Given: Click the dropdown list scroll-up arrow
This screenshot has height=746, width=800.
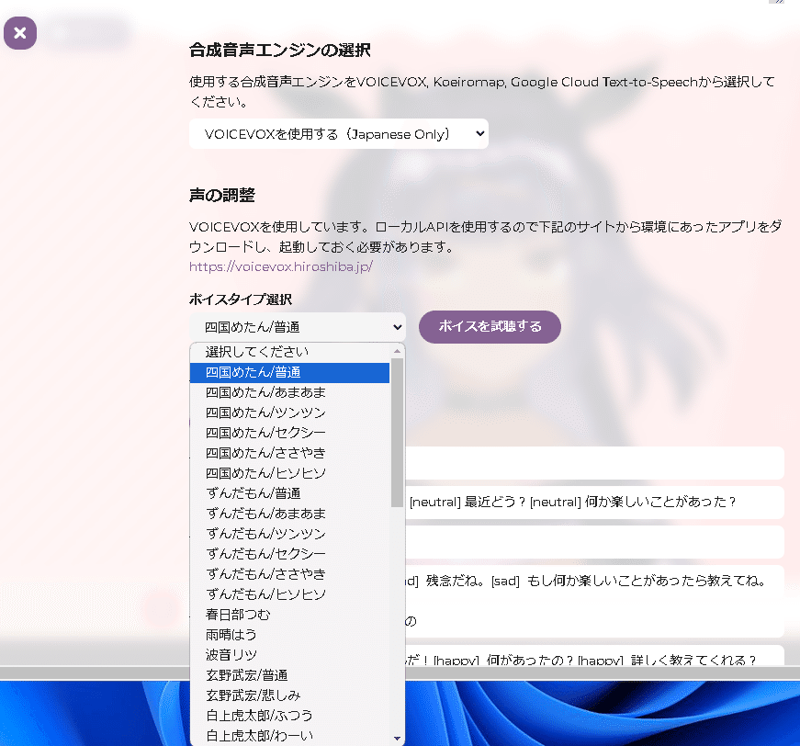Looking at the screenshot, I should point(397,351).
